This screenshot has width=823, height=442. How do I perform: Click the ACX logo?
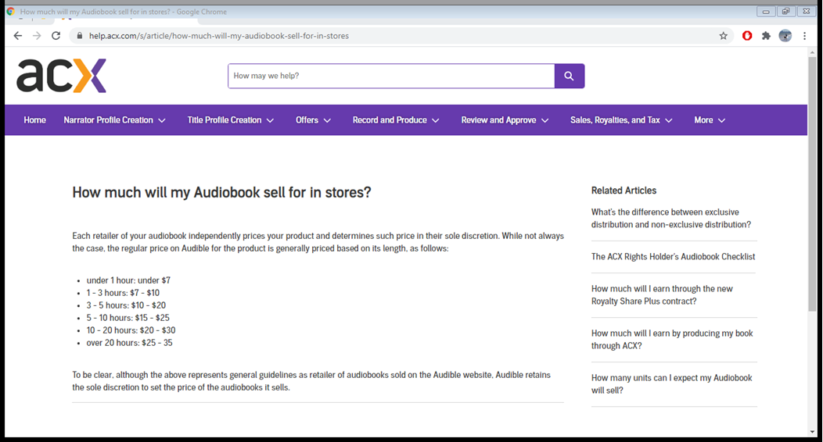coord(61,76)
